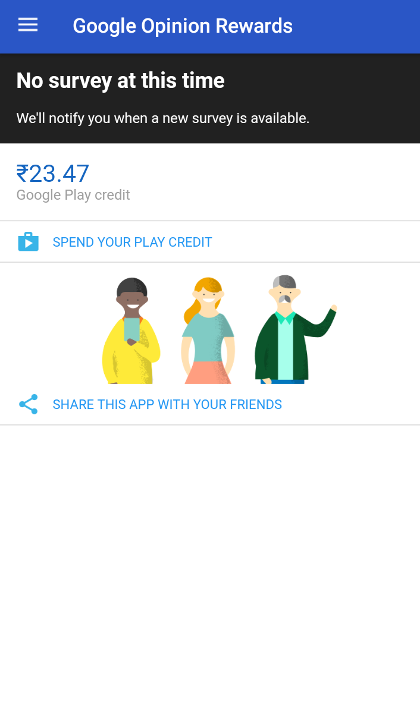
Task: Click the Play Store briefcase icon
Action: pos(29,241)
